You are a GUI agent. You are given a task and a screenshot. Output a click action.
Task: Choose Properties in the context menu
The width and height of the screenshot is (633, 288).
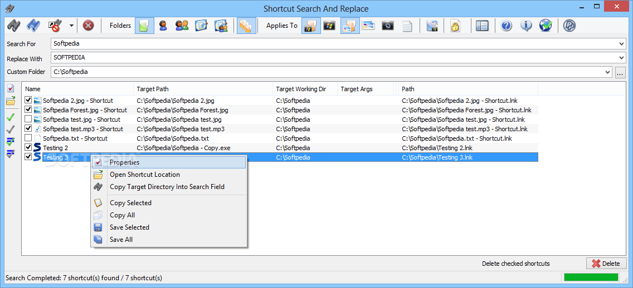[x=169, y=162]
